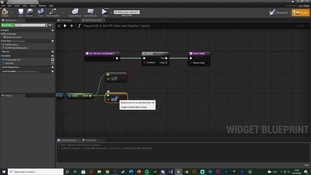This screenshot has width=311, height=175.
Task: Click PlayerHUD breadcrumb link
Action: click(x=91, y=26)
